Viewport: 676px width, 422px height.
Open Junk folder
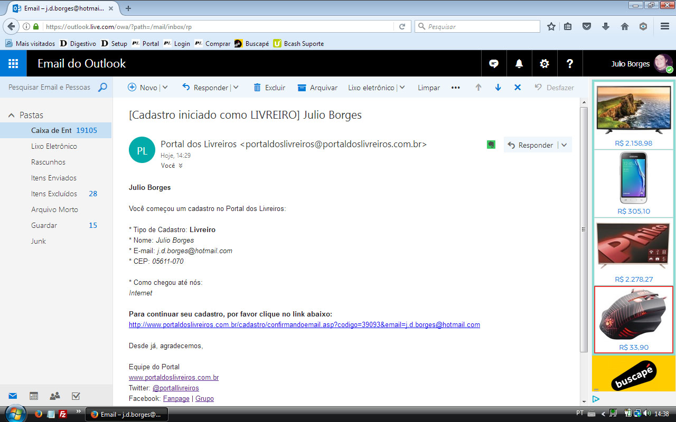(55, 241)
